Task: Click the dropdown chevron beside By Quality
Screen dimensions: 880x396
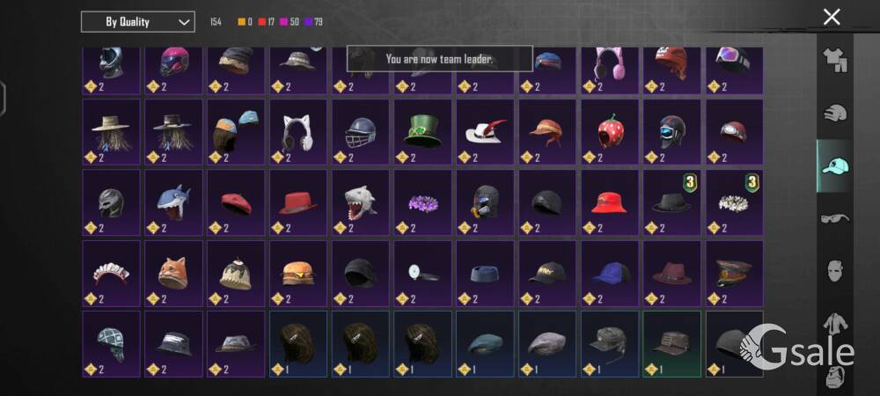Action: [x=184, y=22]
